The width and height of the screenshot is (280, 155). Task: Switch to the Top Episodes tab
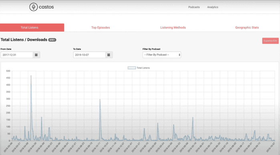(101, 28)
